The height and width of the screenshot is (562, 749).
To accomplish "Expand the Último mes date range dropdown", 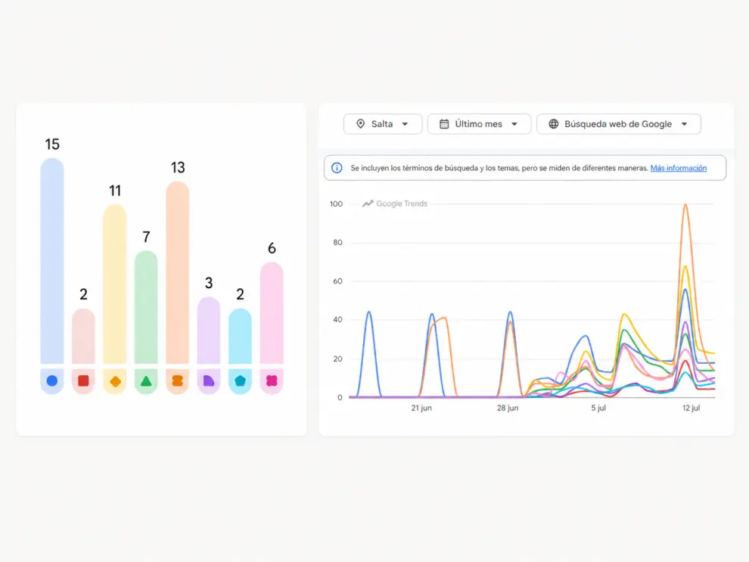I will pos(479,124).
